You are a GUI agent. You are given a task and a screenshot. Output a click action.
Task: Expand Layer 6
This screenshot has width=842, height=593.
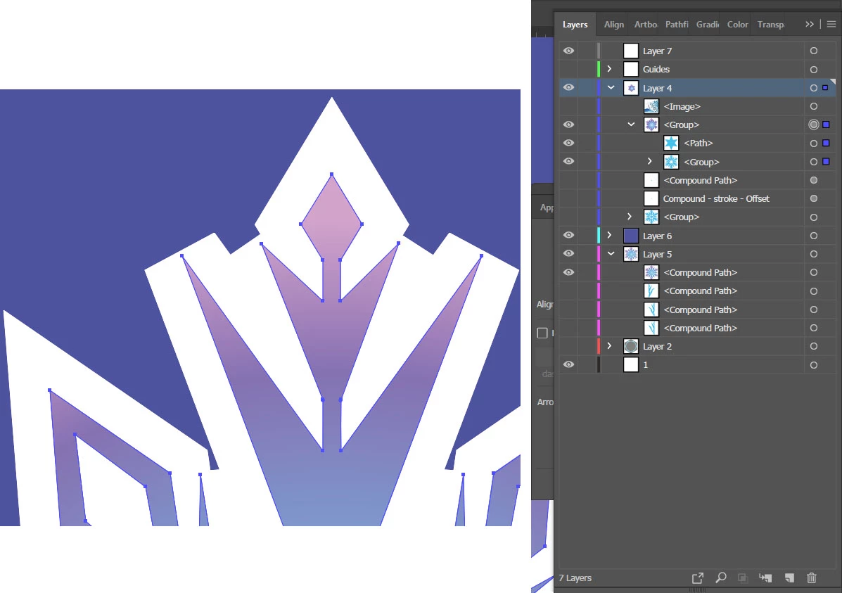tap(609, 235)
